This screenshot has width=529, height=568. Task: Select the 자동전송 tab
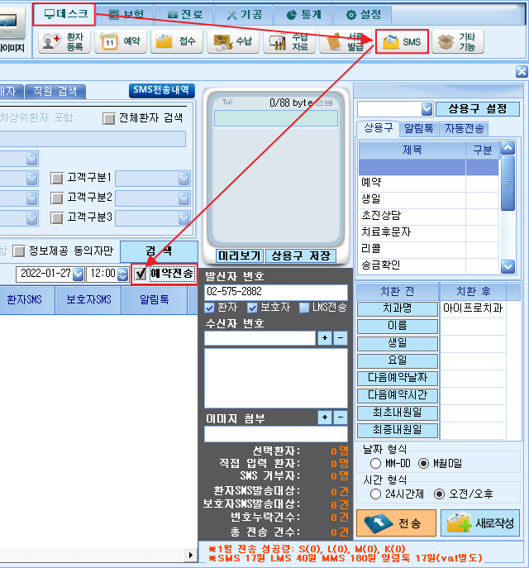coord(465,129)
